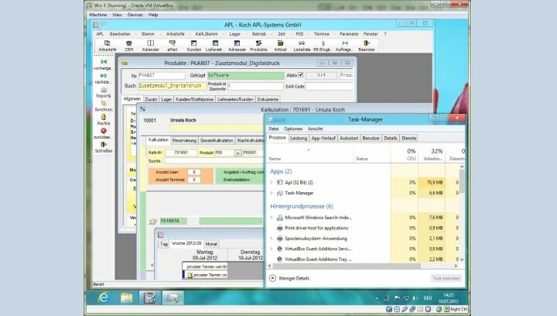Open Gesamtkalkulation tab in Kalkulation
The width and height of the screenshot is (557, 316).
[x=217, y=140]
